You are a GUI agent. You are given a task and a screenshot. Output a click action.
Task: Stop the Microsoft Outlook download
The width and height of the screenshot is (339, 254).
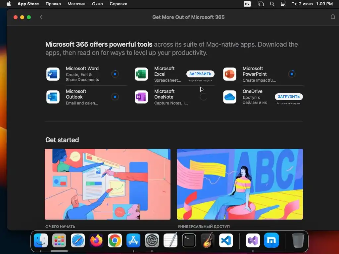[x=115, y=97]
